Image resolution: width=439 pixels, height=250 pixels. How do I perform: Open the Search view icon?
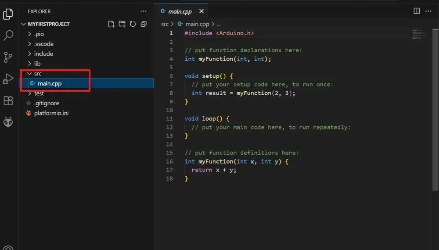tap(8, 36)
